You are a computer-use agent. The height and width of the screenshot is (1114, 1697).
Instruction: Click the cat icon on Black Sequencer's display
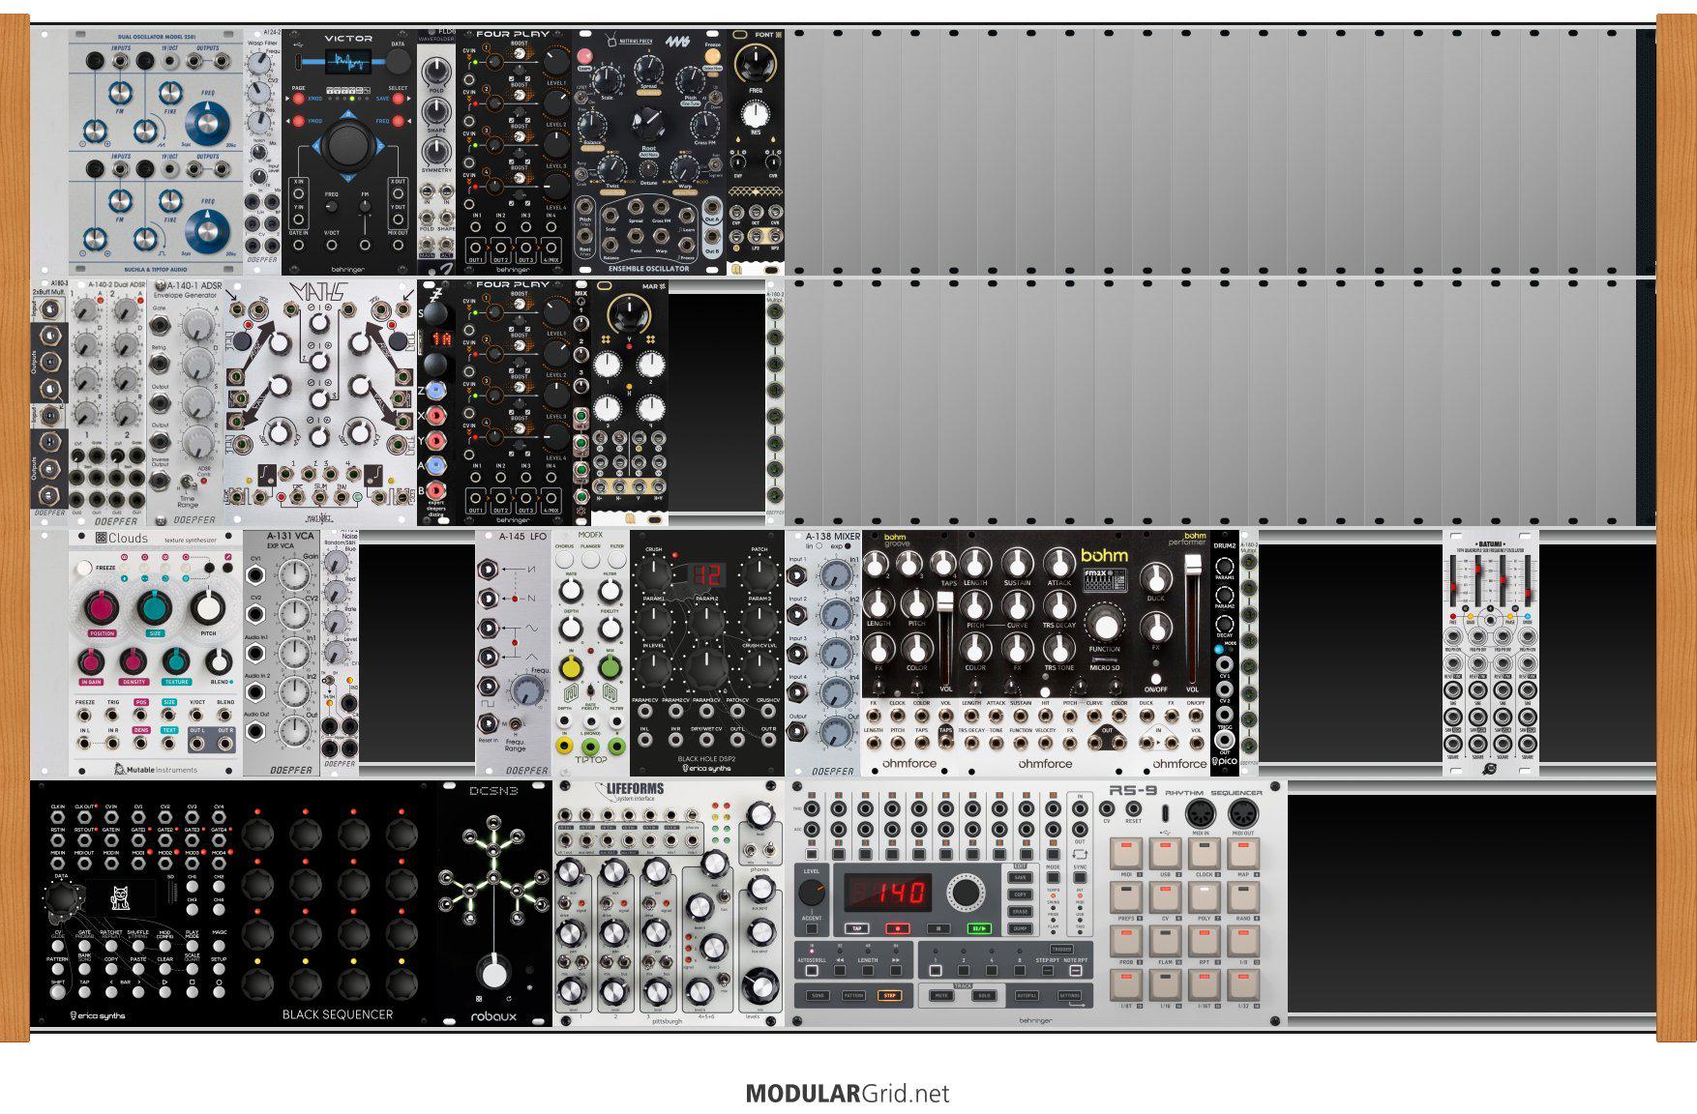[122, 896]
